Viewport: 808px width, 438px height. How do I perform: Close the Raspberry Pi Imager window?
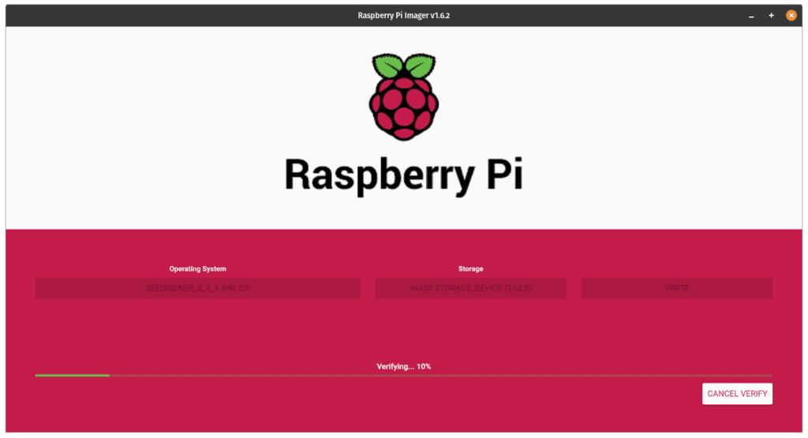click(x=791, y=16)
